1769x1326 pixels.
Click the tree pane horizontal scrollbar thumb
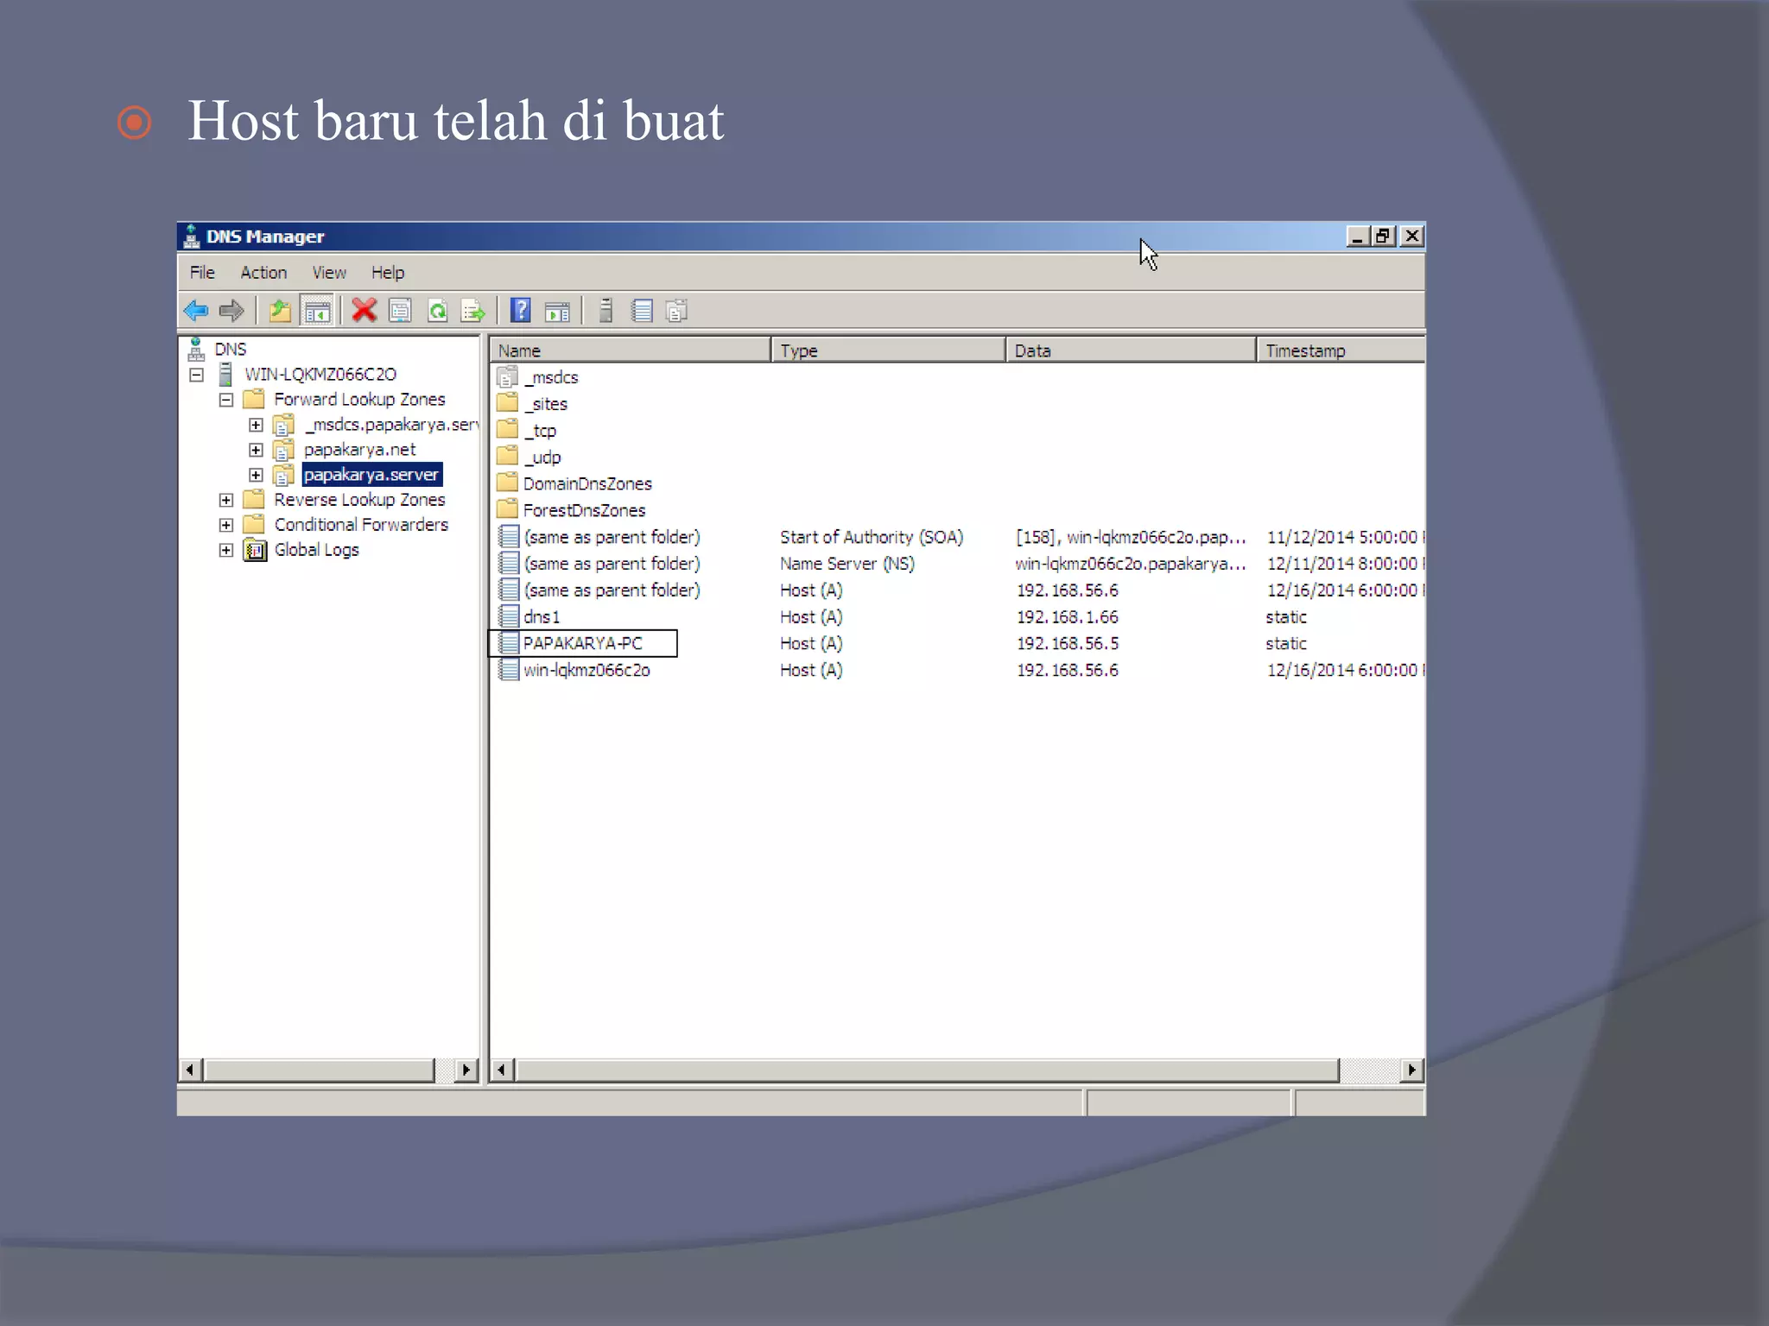click(320, 1070)
